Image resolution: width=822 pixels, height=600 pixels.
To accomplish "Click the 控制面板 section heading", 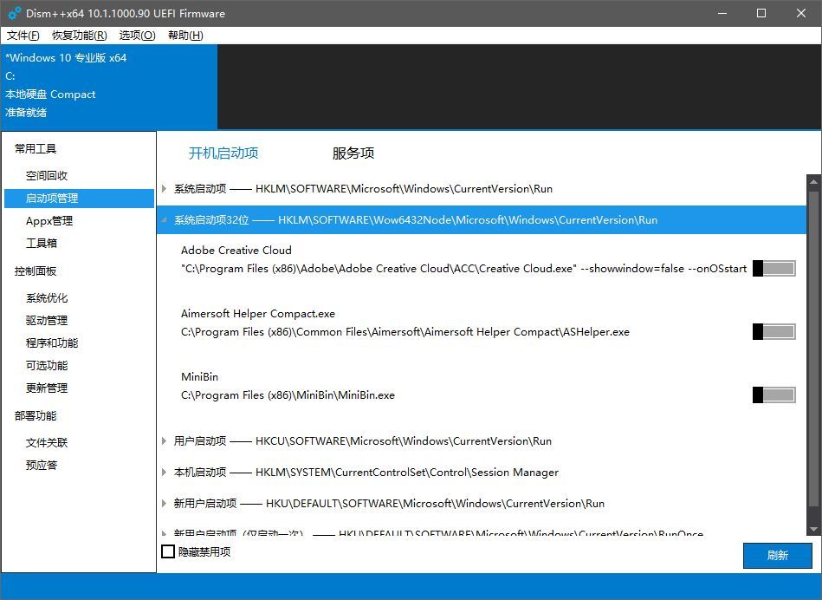I will pos(36,271).
